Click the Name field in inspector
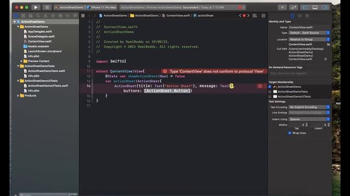This screenshot has width=350, height=196. tap(309, 27)
